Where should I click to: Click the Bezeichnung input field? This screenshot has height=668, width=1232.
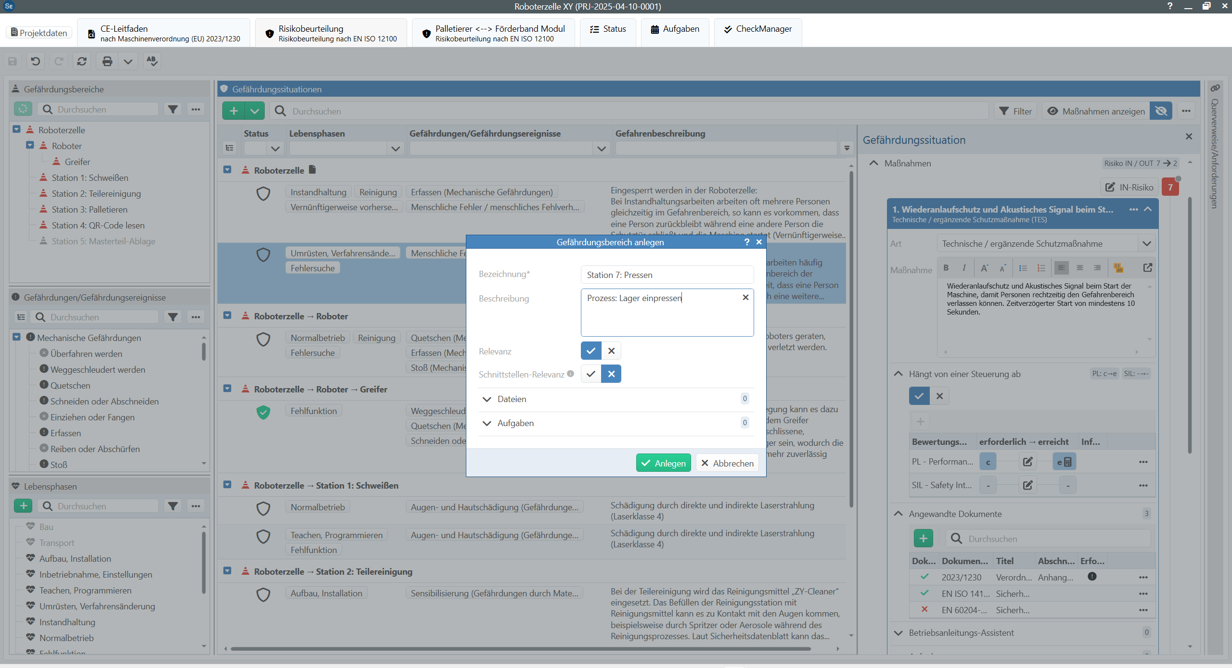[667, 275]
